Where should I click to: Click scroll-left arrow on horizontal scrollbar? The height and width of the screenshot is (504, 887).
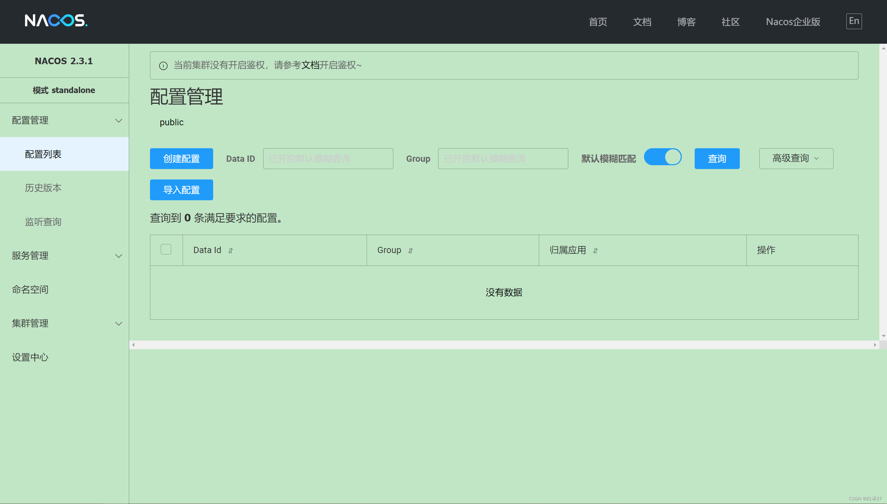coord(133,345)
